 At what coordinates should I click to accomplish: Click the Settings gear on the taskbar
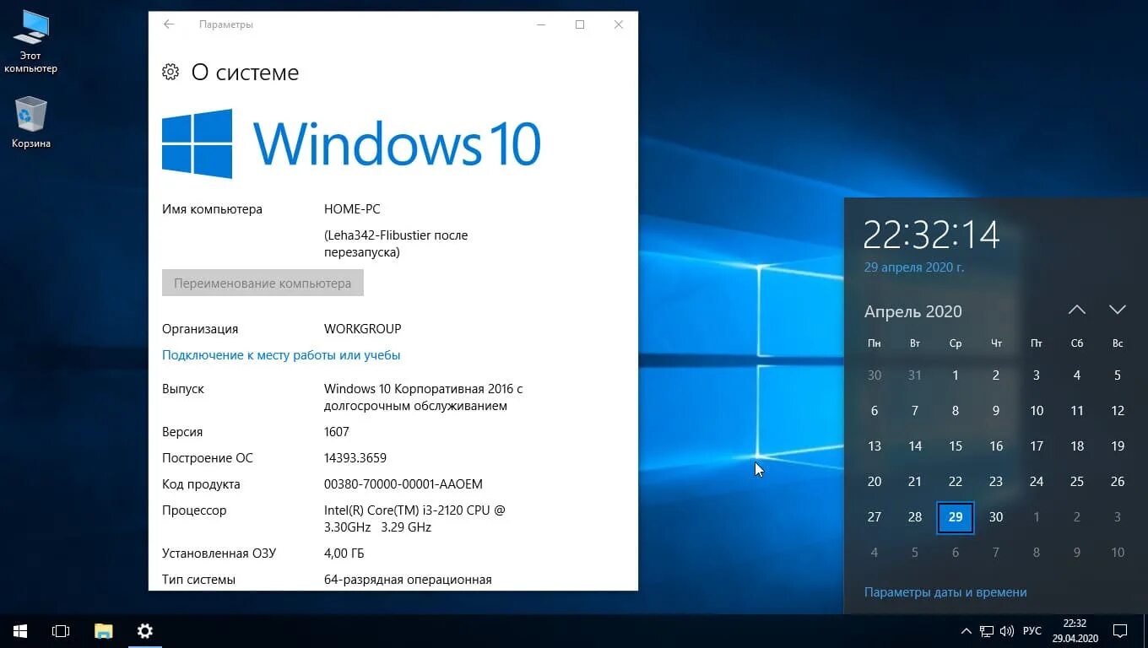coord(144,630)
